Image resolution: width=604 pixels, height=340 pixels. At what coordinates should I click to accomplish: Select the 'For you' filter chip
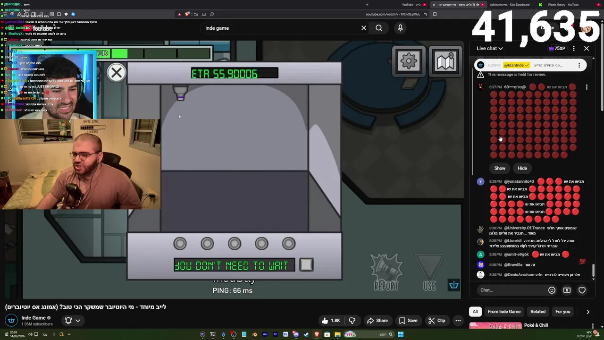point(562,312)
